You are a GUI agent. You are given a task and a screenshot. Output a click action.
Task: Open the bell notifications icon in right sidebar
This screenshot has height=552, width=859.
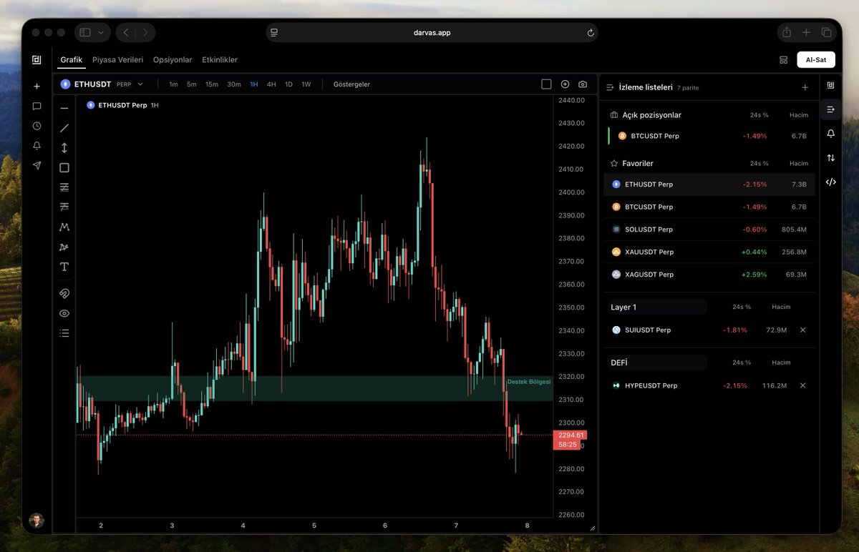point(830,134)
